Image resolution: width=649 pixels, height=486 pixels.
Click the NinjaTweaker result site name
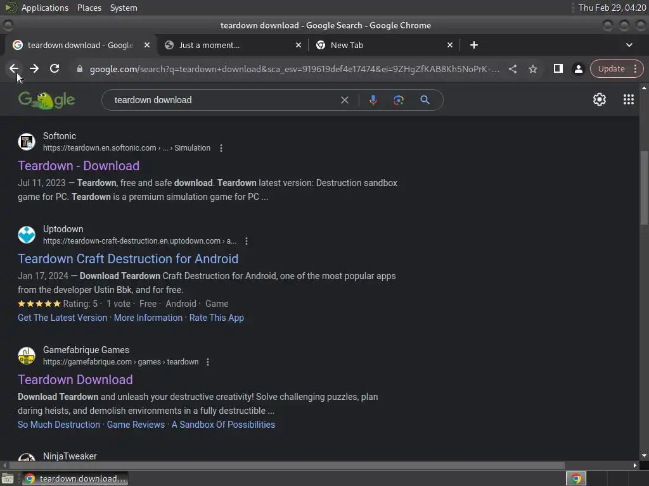[70, 456]
